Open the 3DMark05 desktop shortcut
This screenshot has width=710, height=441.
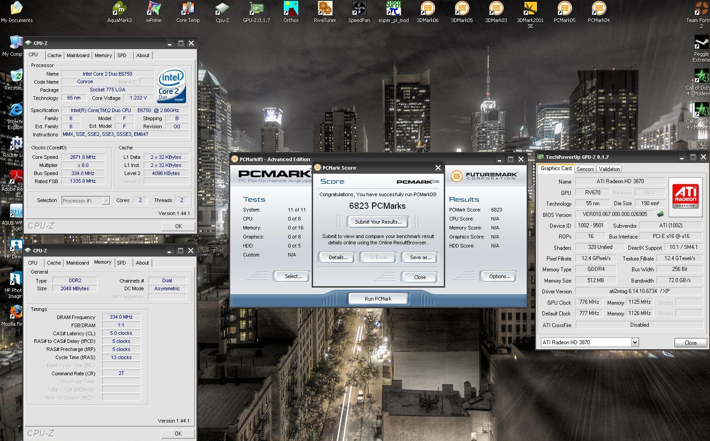pos(462,12)
